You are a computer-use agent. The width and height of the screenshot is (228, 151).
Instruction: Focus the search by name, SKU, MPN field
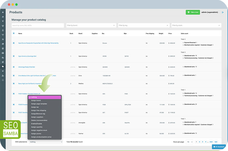click(38, 25)
